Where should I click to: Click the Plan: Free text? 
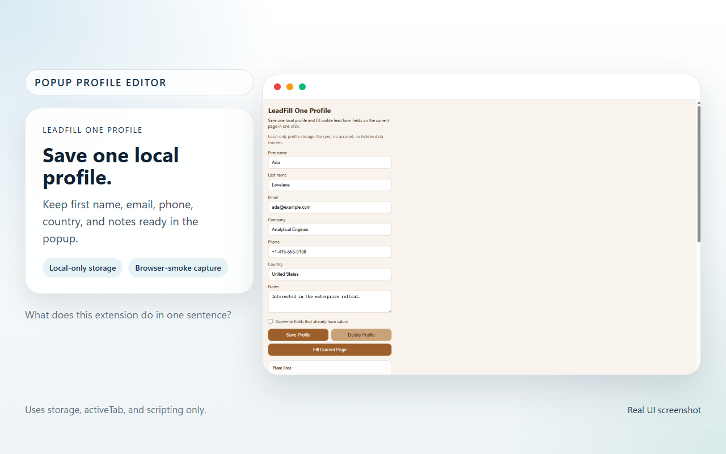[x=282, y=368]
